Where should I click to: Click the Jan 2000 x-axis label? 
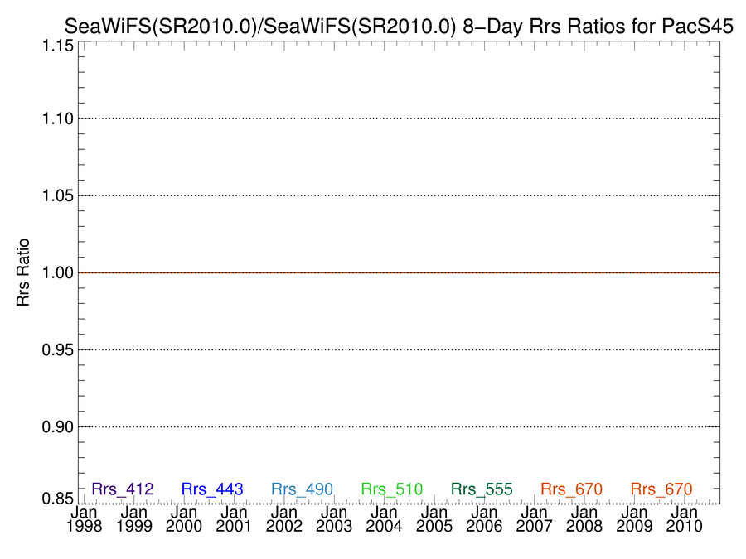coord(184,519)
